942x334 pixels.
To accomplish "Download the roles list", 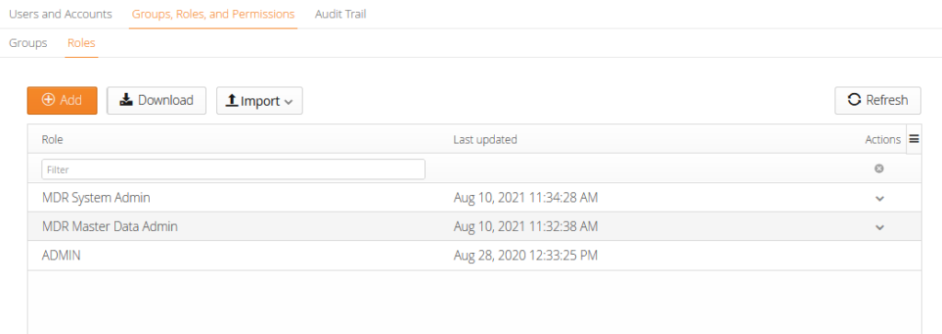I will pyautogui.click(x=156, y=100).
